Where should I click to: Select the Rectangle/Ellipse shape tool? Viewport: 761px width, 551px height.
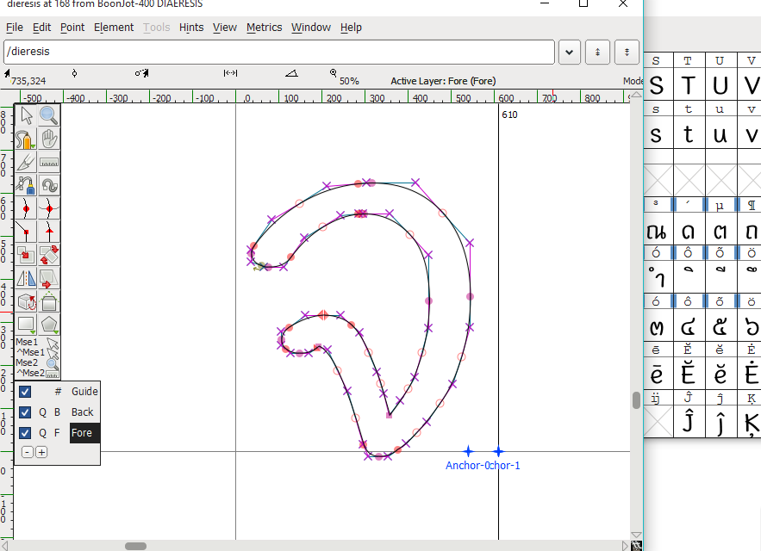pos(26,325)
